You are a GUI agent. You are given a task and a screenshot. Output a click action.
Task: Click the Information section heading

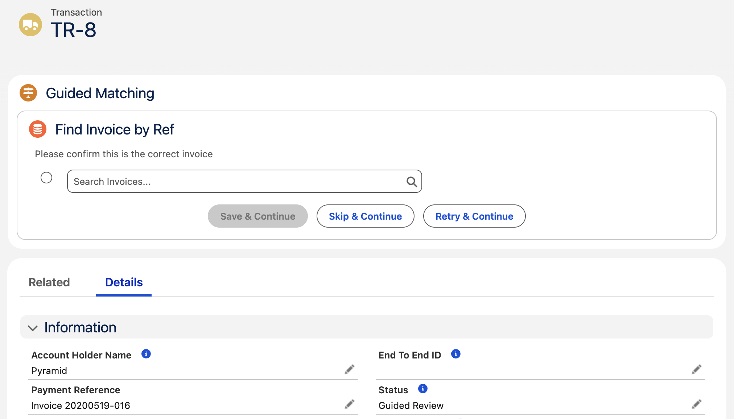click(80, 327)
